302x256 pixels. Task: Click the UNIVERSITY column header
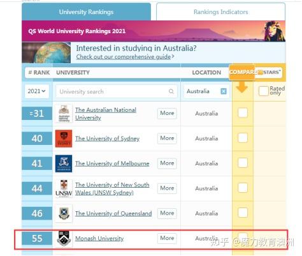click(x=73, y=73)
